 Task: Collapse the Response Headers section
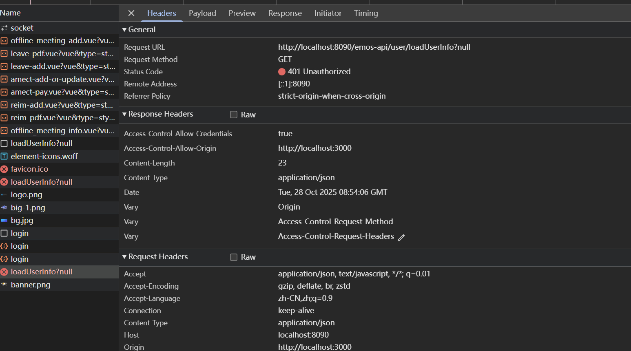pos(124,114)
